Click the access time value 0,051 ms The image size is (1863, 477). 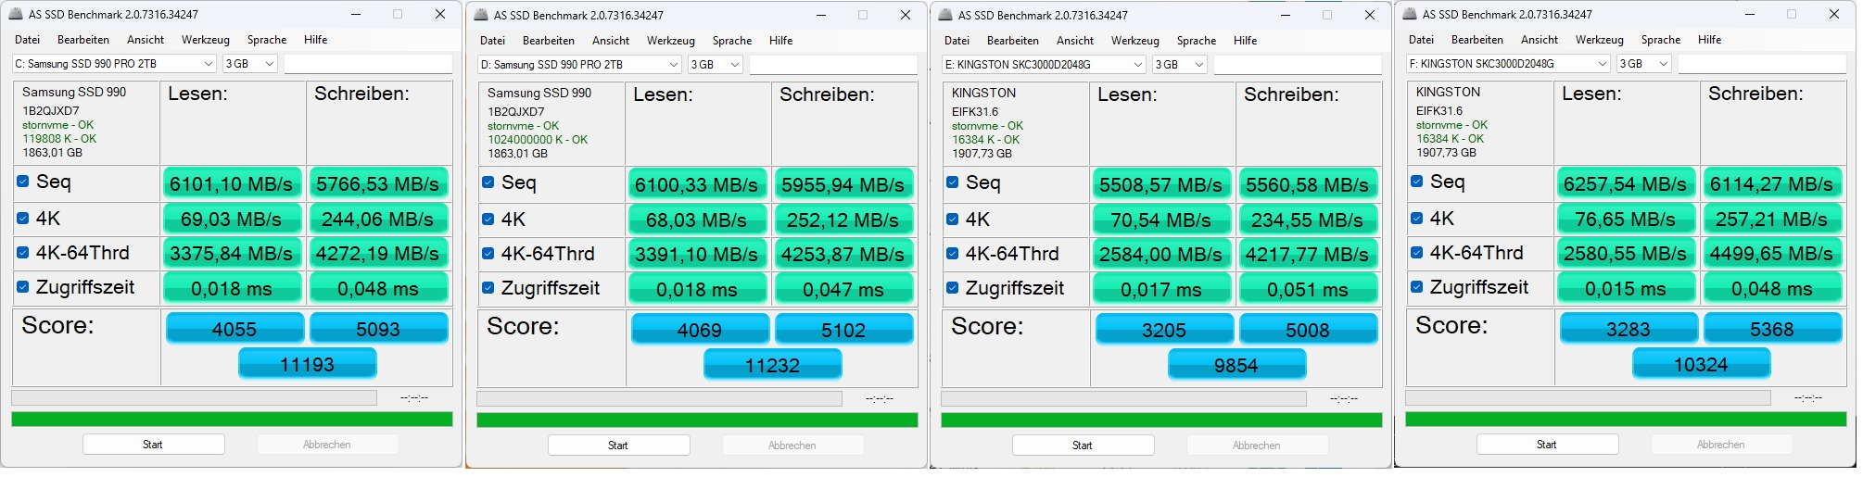click(x=1308, y=289)
